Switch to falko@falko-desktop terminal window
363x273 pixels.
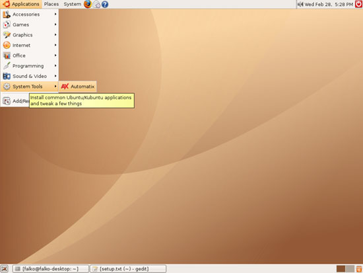pos(50,269)
